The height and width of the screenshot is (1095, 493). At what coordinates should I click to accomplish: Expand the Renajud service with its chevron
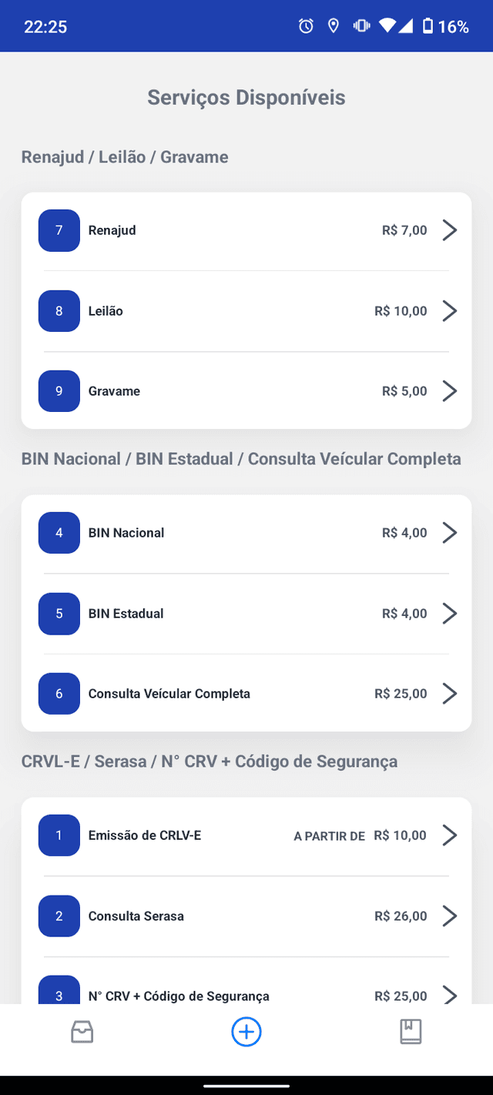[x=449, y=229]
